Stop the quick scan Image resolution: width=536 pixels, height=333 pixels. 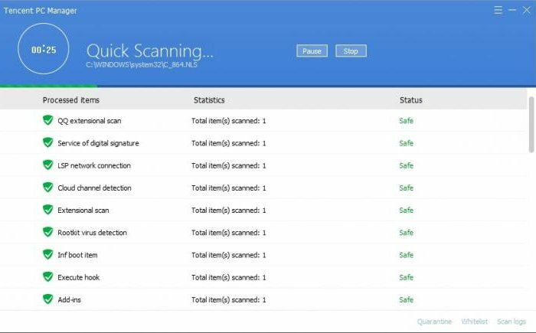[351, 51]
